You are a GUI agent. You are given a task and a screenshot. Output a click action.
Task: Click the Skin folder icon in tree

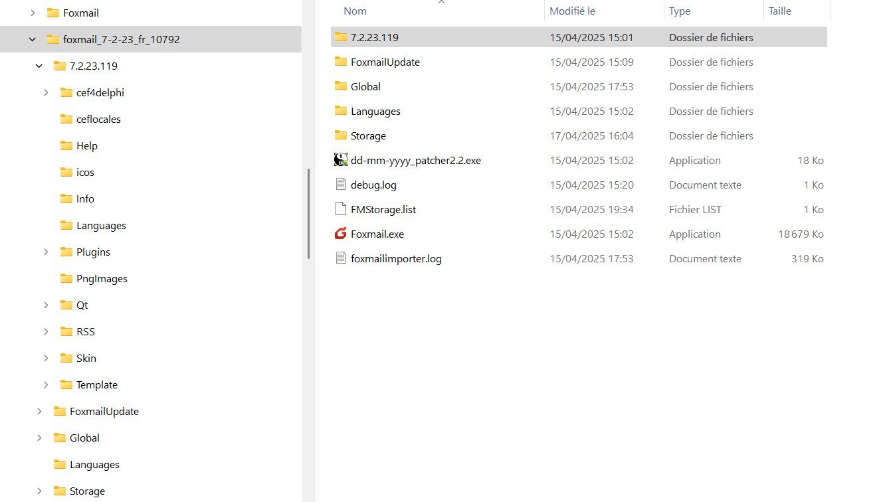66,358
